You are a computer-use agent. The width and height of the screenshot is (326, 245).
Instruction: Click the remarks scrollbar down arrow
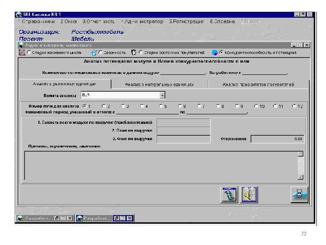(301, 177)
